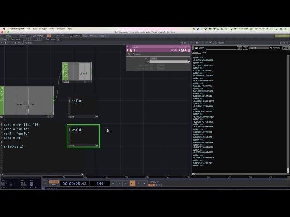
Task: Maximize the left network pane
Action: coord(185,43)
